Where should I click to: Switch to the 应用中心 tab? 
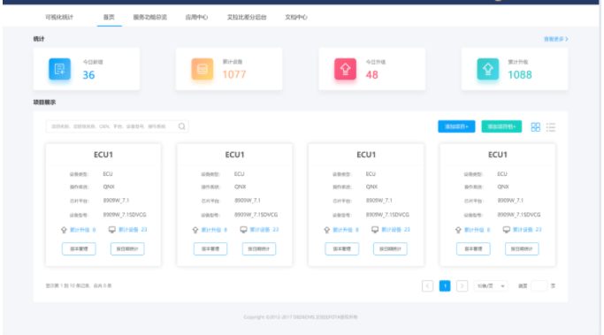tap(196, 18)
